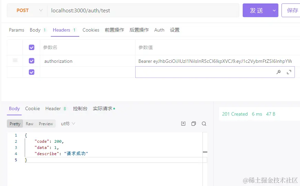This screenshot has width=300, height=186.
Task: Click the 发送 send button
Action: pyautogui.click(x=256, y=10)
